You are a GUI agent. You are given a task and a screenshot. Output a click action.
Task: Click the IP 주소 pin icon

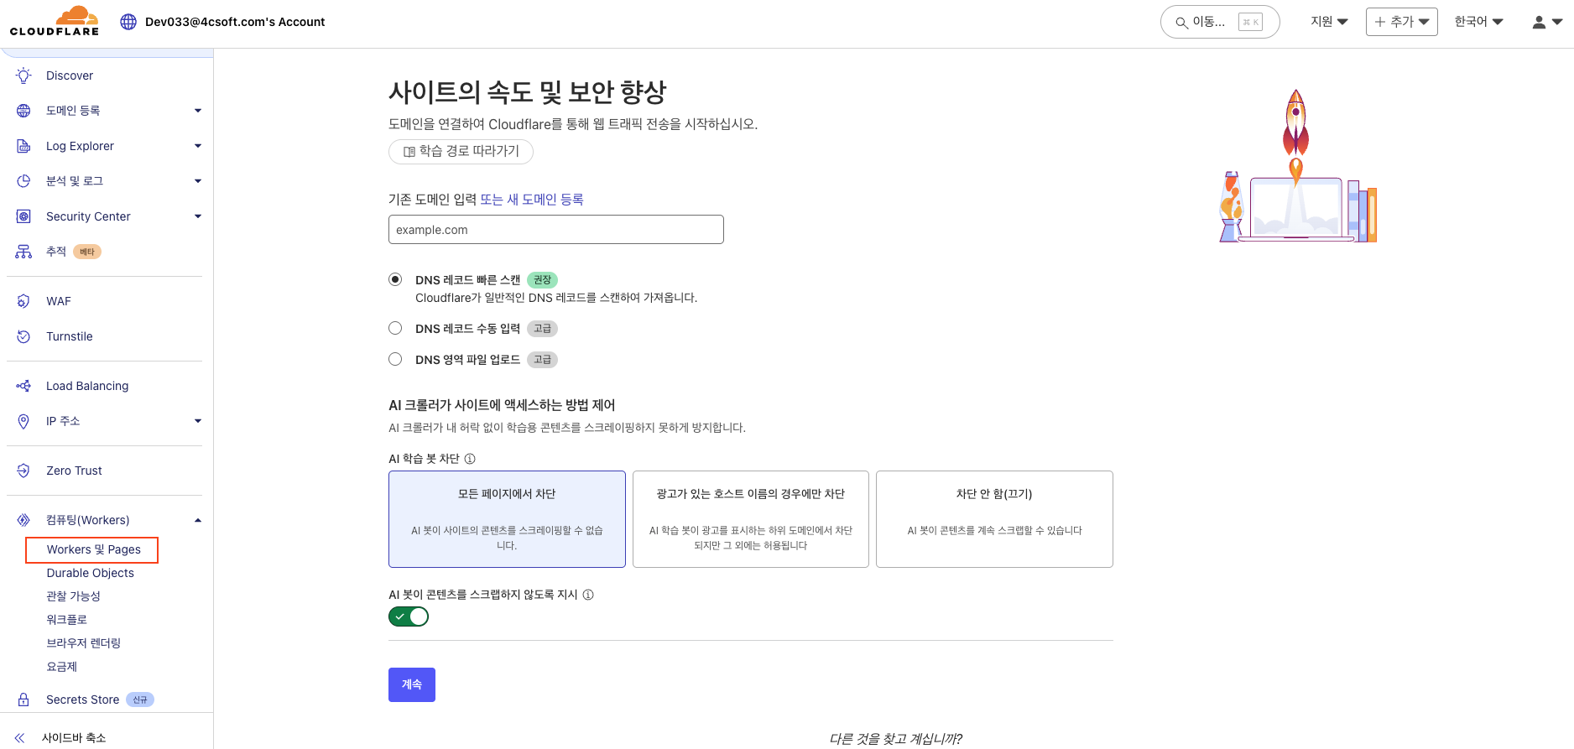[23, 421]
